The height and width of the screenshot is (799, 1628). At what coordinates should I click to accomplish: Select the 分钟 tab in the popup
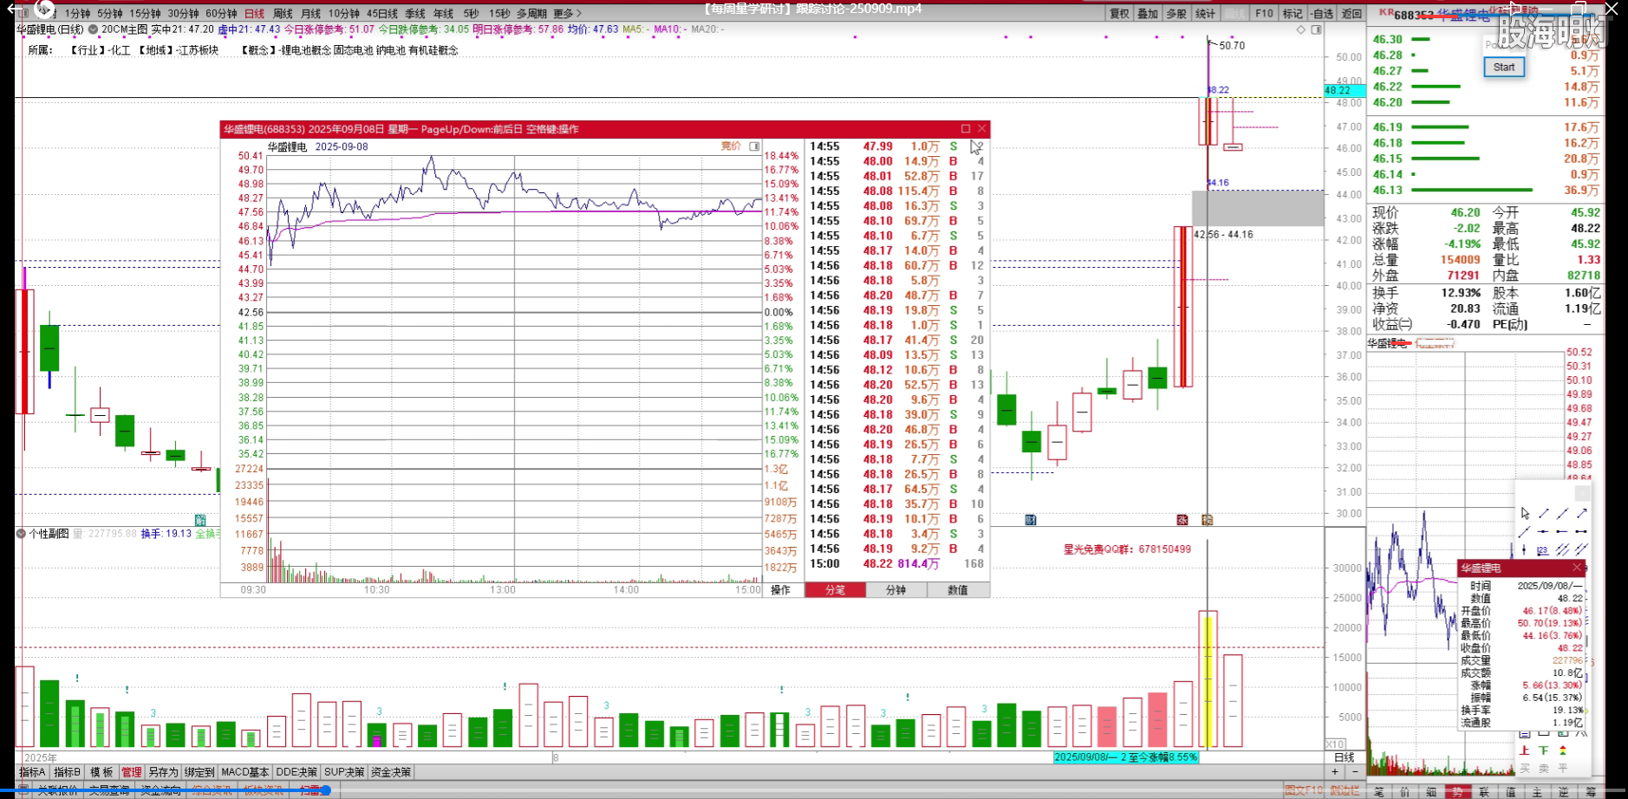pyautogui.click(x=895, y=590)
